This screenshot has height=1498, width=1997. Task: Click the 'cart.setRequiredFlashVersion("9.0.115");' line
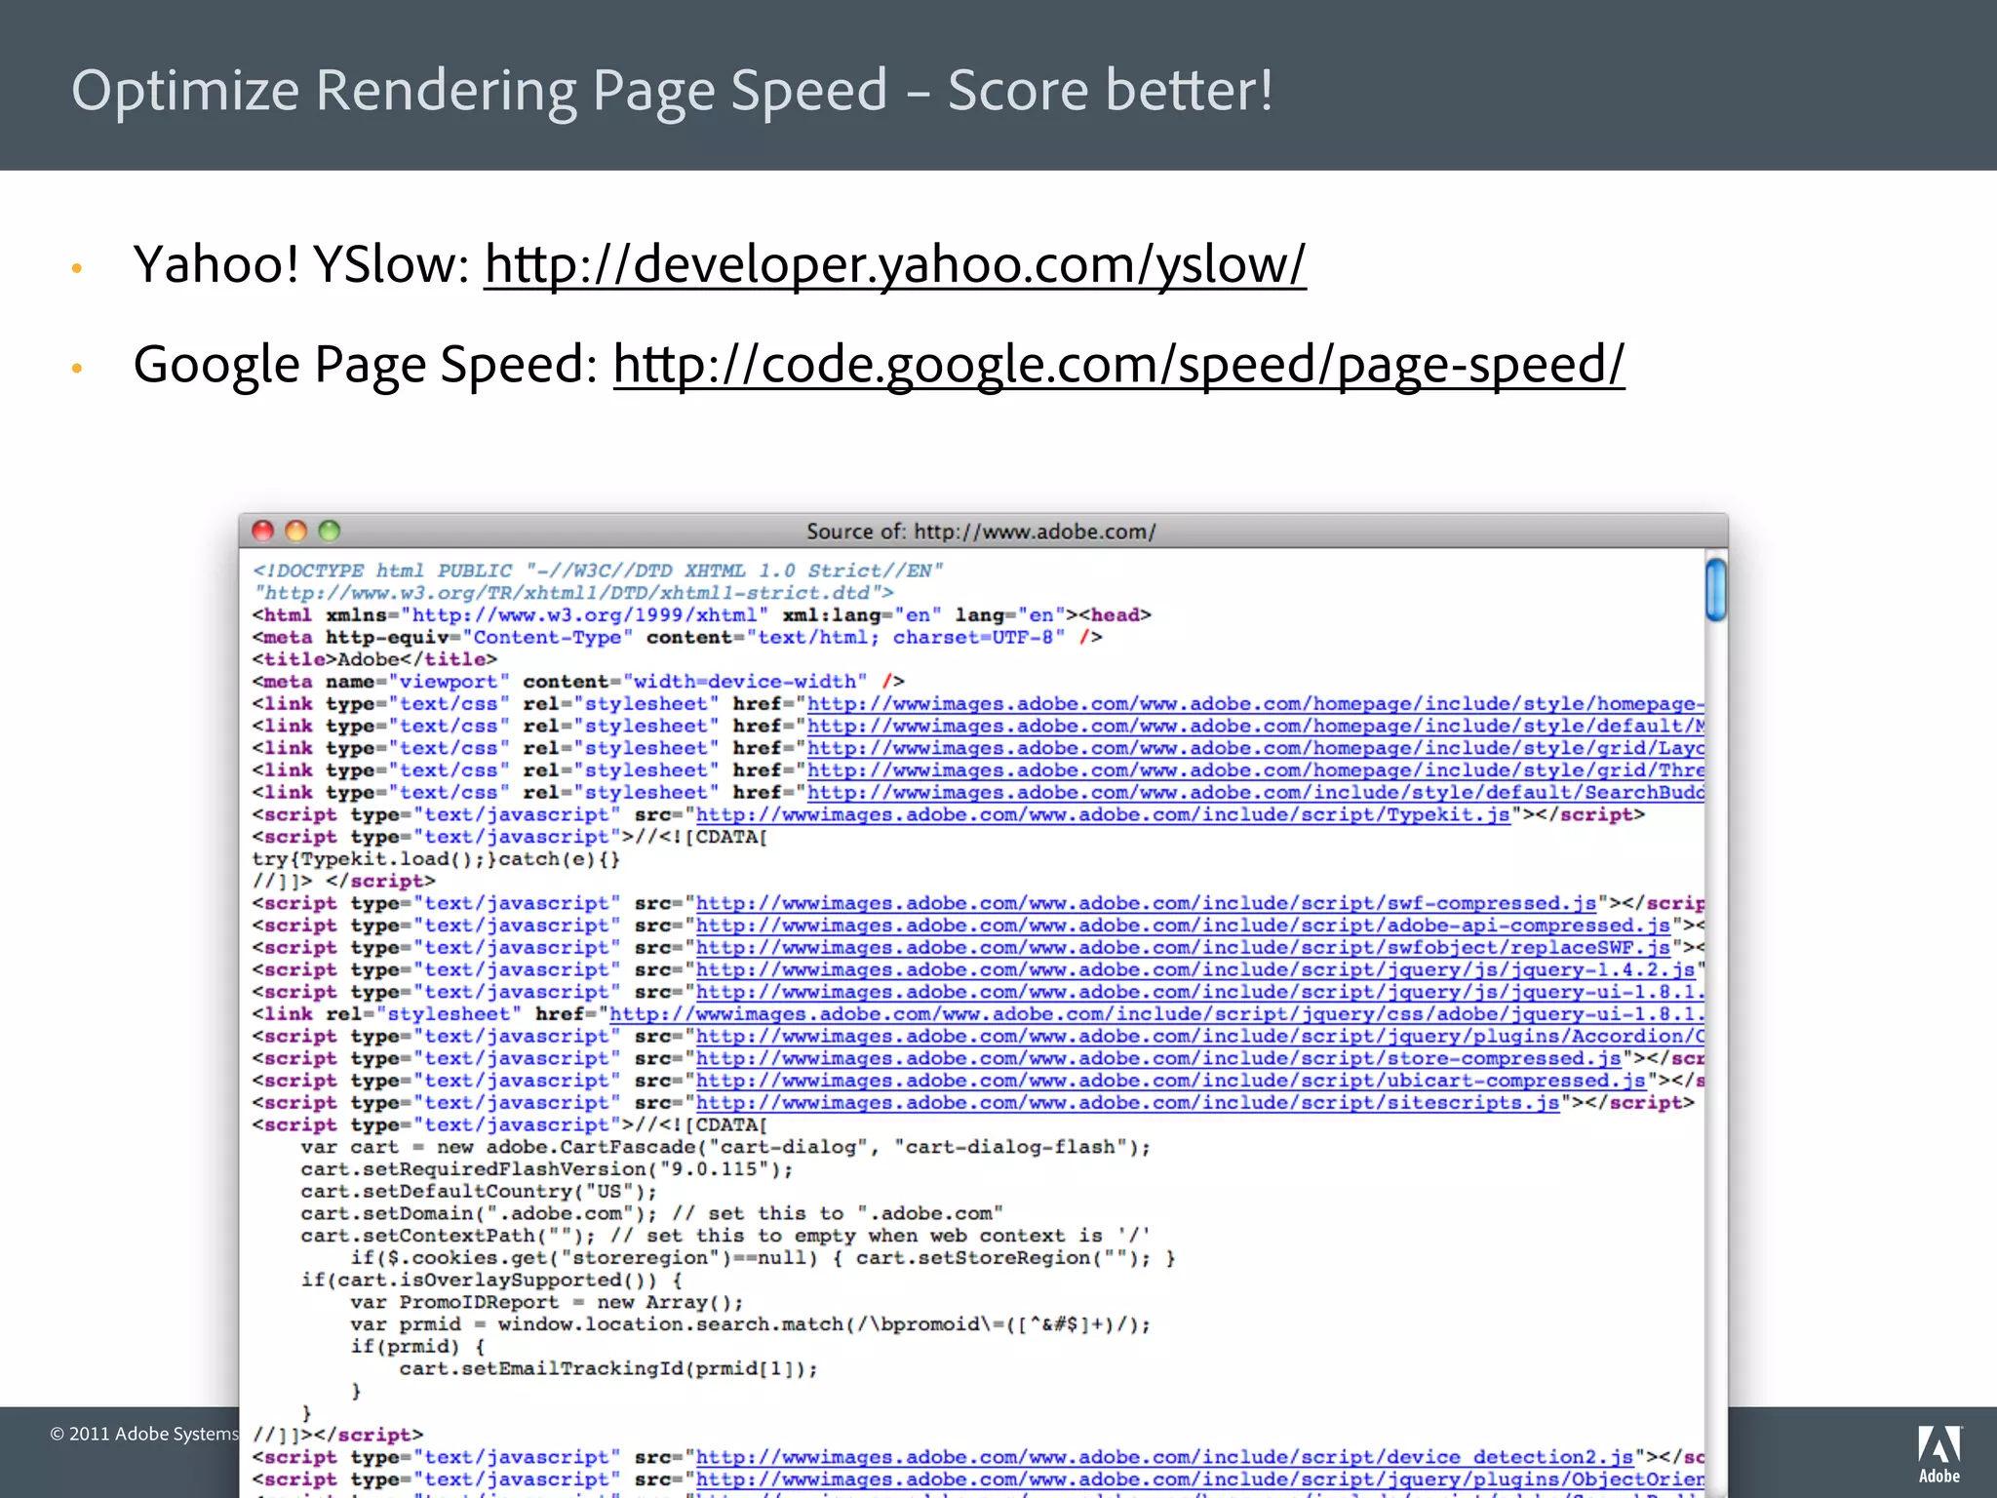[x=547, y=1169]
